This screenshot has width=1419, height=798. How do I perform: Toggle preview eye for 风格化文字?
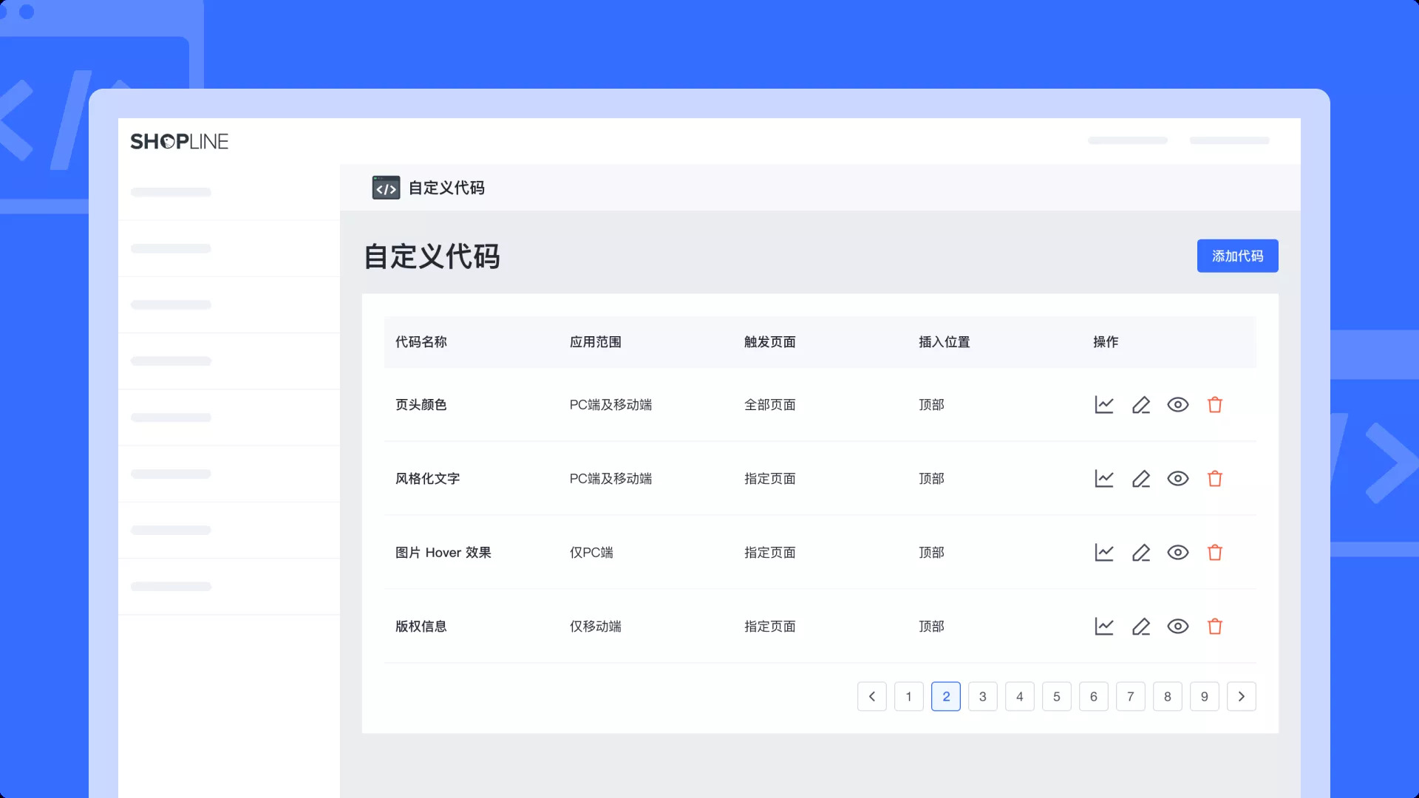[x=1177, y=479]
